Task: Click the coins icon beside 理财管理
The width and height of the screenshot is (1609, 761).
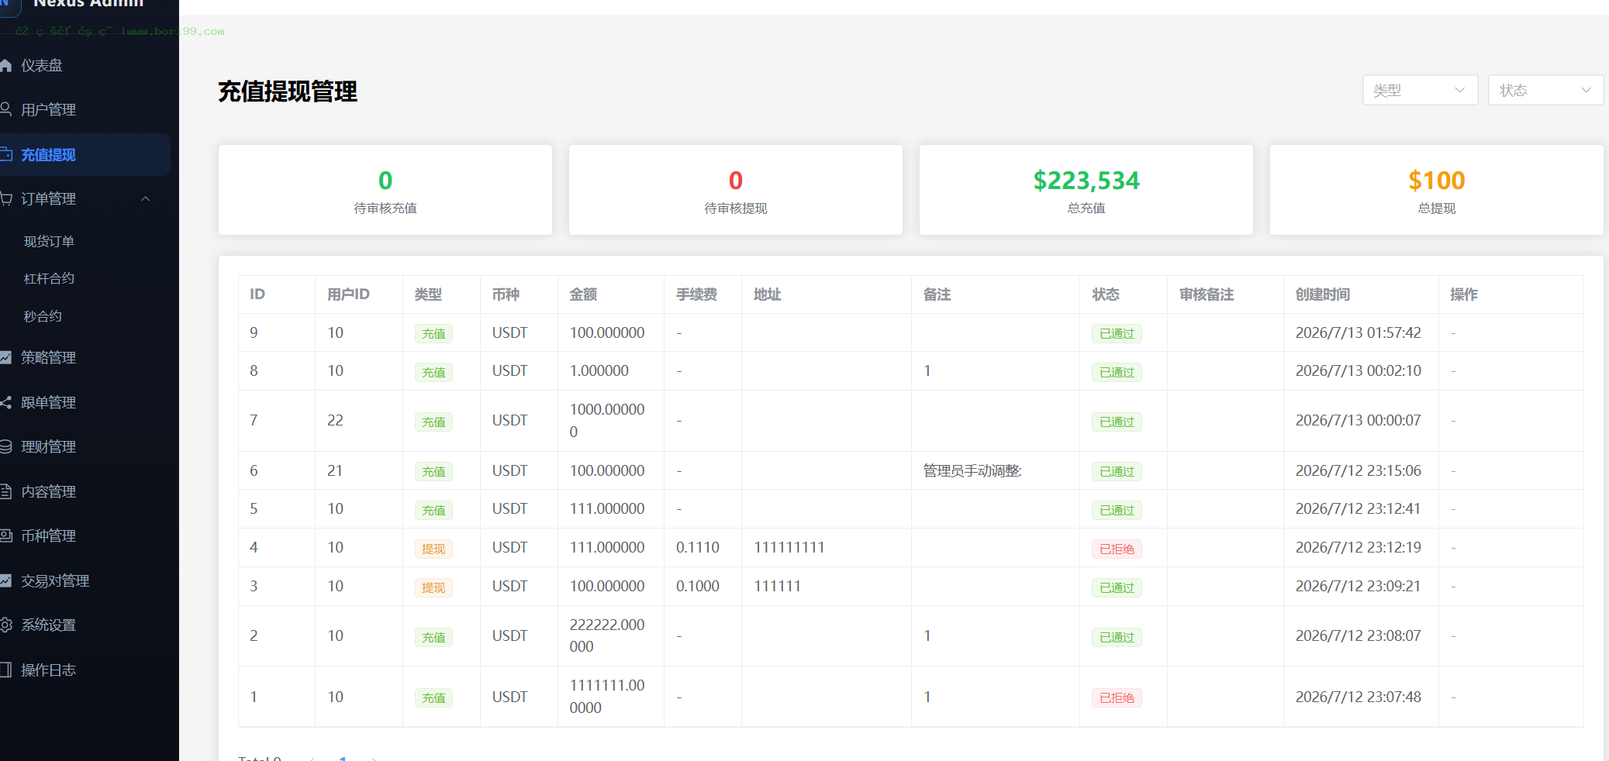Action: pyautogui.click(x=5, y=446)
